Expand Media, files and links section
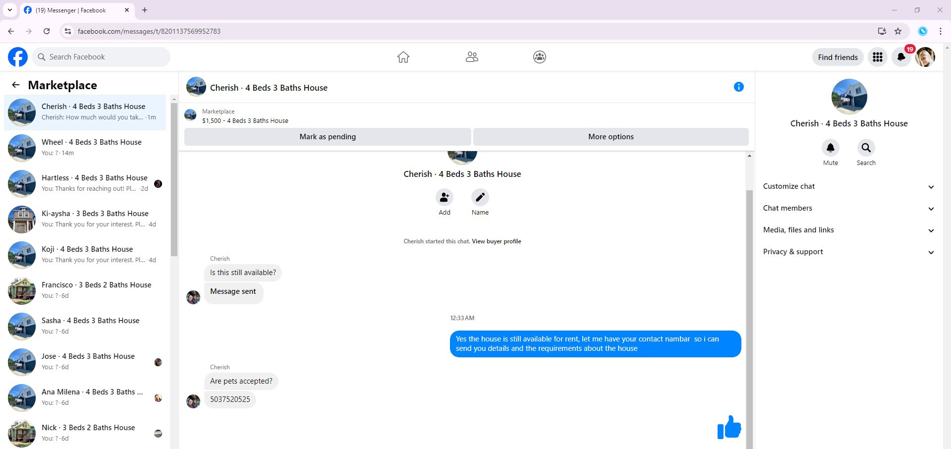Screen dimensions: 951x449 tap(849, 230)
